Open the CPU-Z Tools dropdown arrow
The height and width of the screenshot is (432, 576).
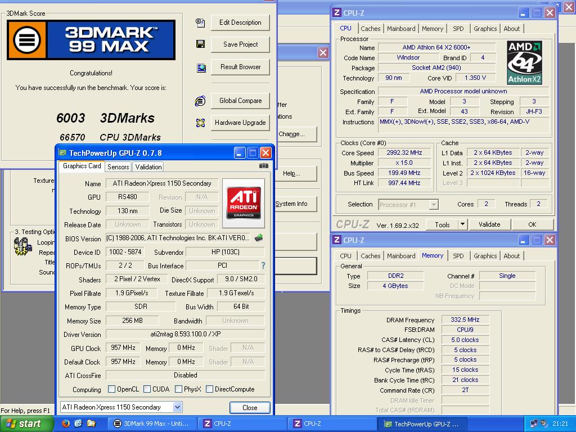tap(462, 224)
